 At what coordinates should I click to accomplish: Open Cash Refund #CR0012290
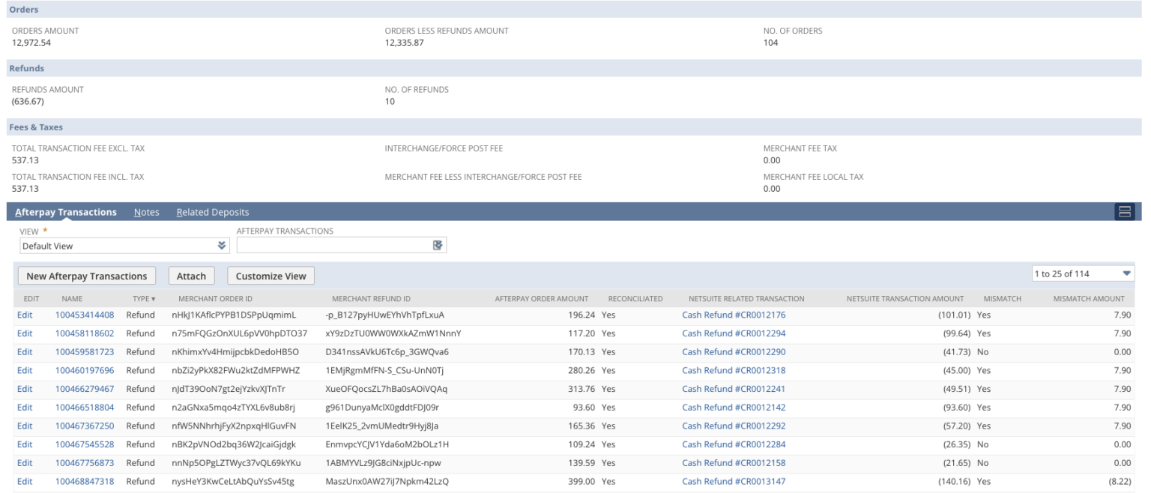pos(734,351)
